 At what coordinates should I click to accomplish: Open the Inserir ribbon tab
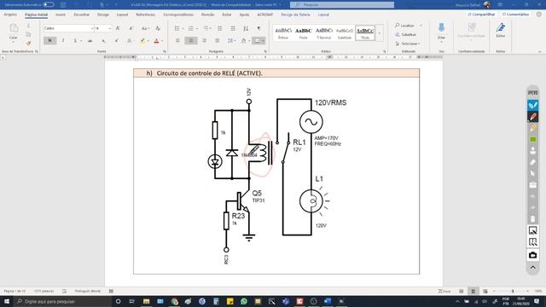pos(61,14)
